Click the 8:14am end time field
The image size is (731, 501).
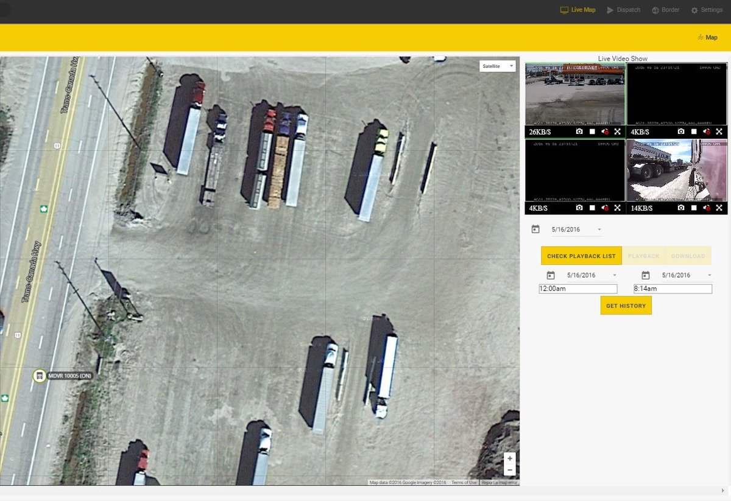(673, 289)
